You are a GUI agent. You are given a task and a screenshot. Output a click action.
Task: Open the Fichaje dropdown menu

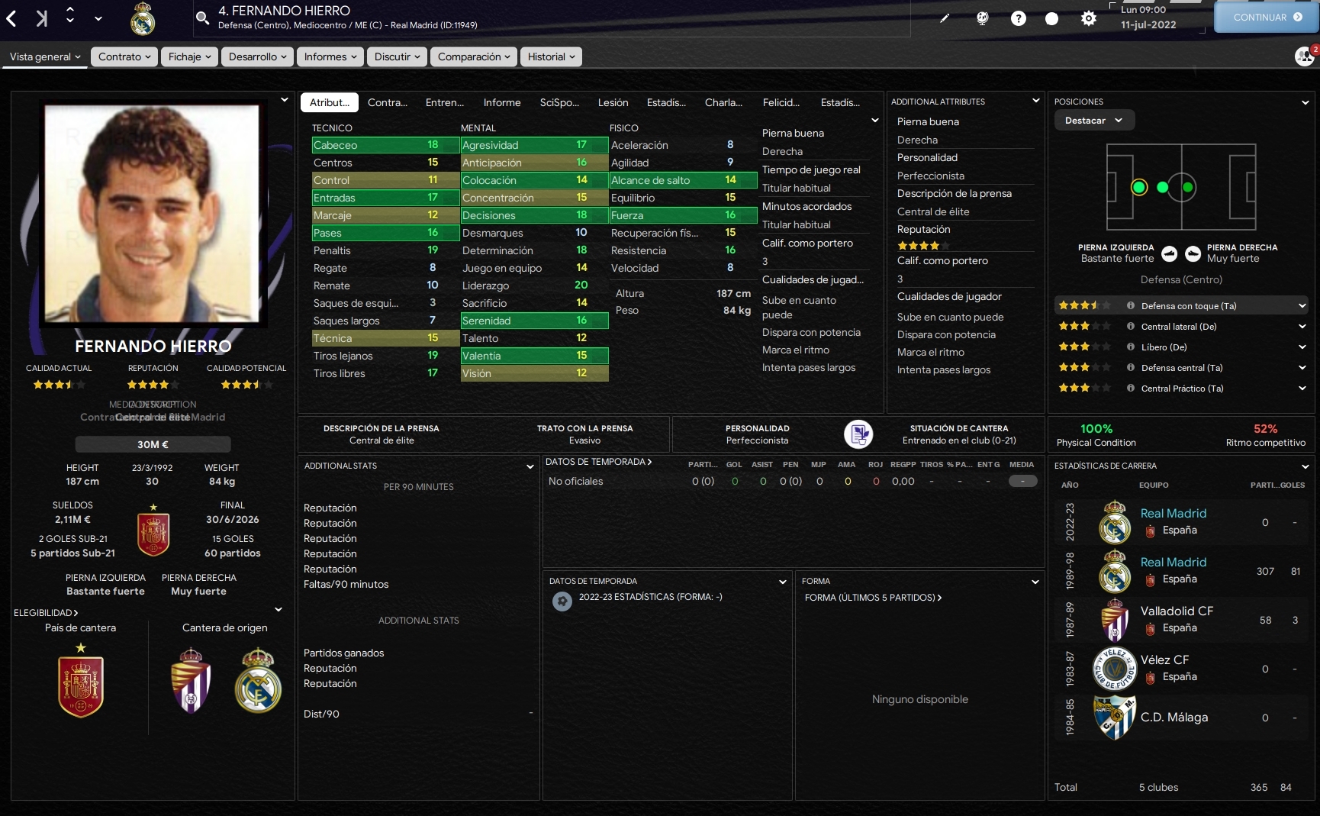(x=190, y=56)
